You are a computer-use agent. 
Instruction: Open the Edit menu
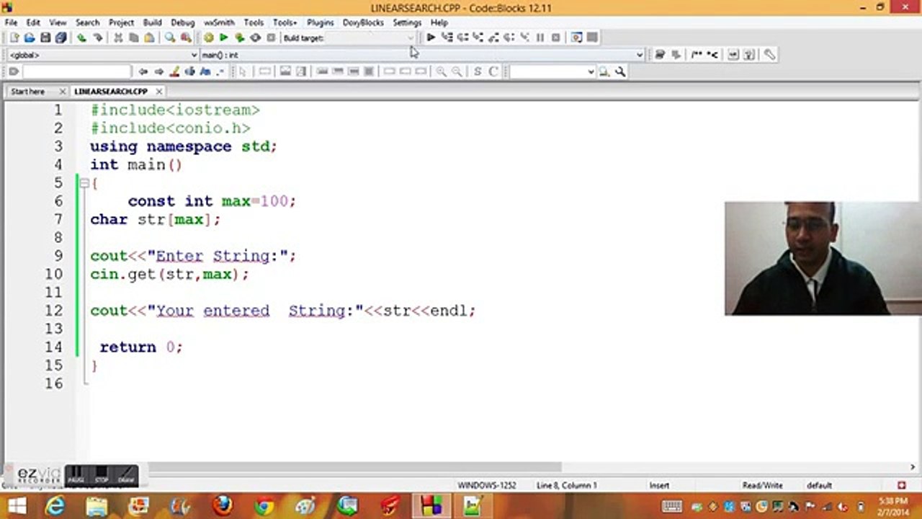pos(33,22)
